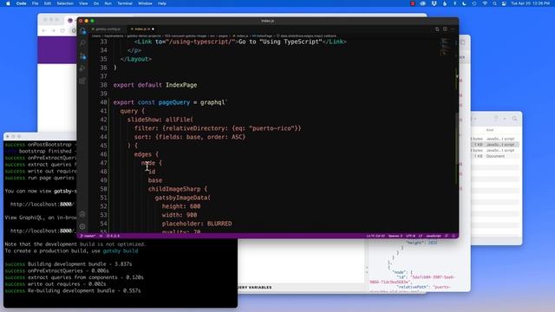
Task: Click the split editor icon in VS Code
Action: [x=445, y=29]
